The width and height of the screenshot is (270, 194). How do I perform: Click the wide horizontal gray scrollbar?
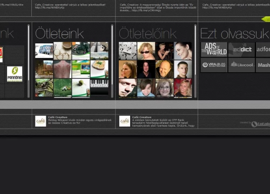(135, 105)
